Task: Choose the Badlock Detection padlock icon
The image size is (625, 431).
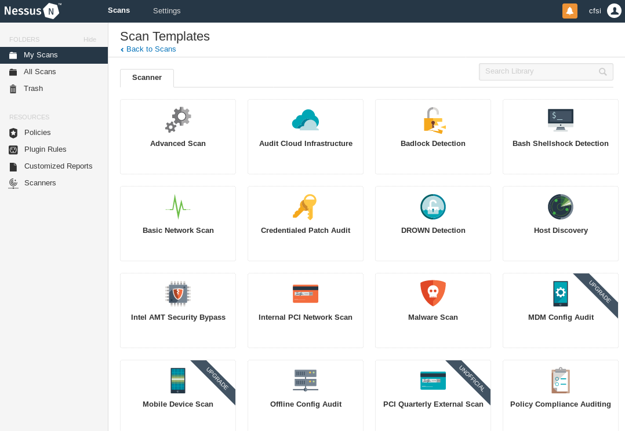Action: (433, 120)
